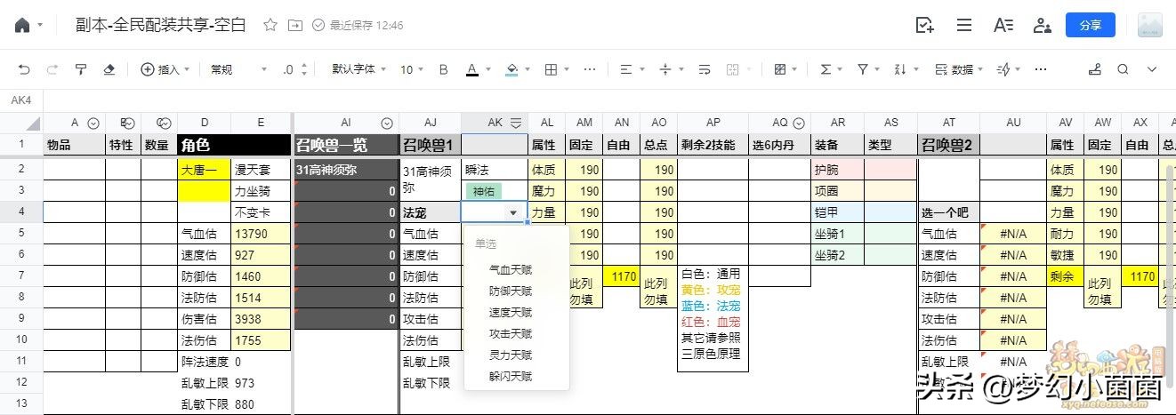Select the cell showing 13790
The width and height of the screenshot is (1176, 415).
(261, 234)
